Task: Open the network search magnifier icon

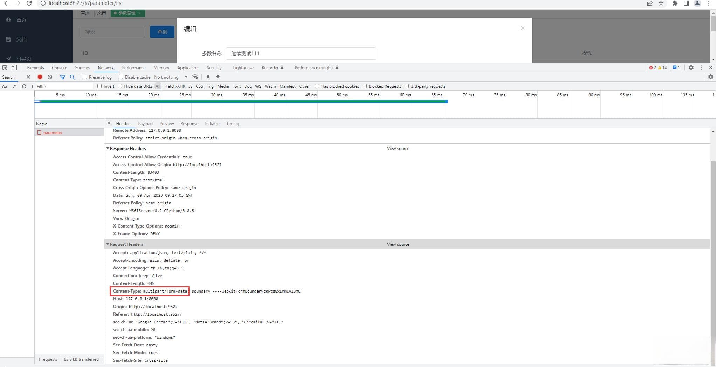Action: (x=72, y=77)
